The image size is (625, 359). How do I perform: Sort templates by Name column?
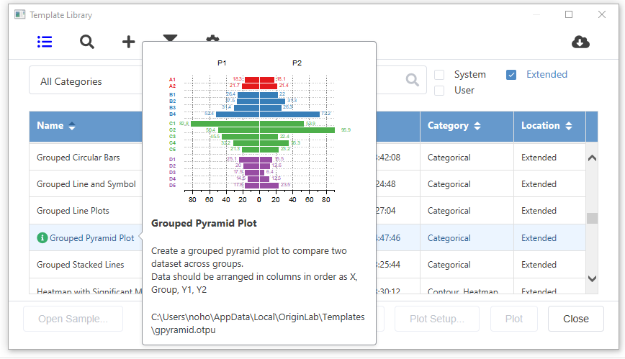tap(55, 126)
